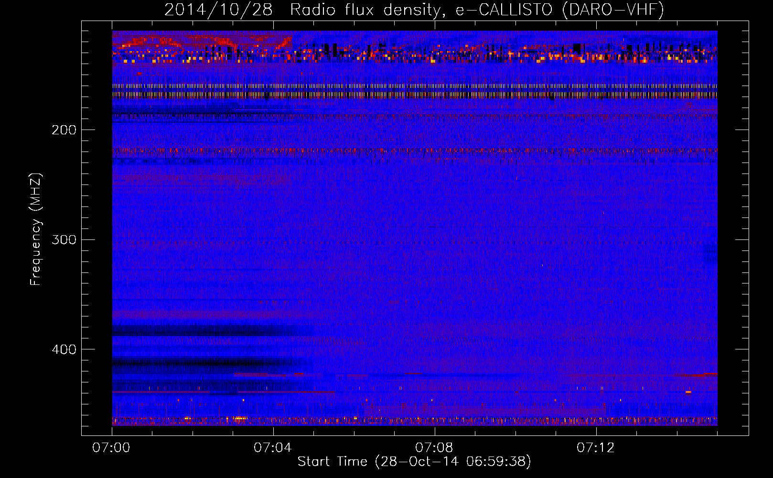Click the 200 frequency tick label
The width and height of the screenshot is (773, 478).
pos(64,130)
